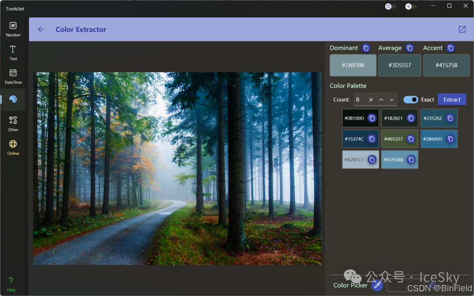This screenshot has width=474, height=296.
Task: Copy the Average color value
Action: click(x=409, y=48)
